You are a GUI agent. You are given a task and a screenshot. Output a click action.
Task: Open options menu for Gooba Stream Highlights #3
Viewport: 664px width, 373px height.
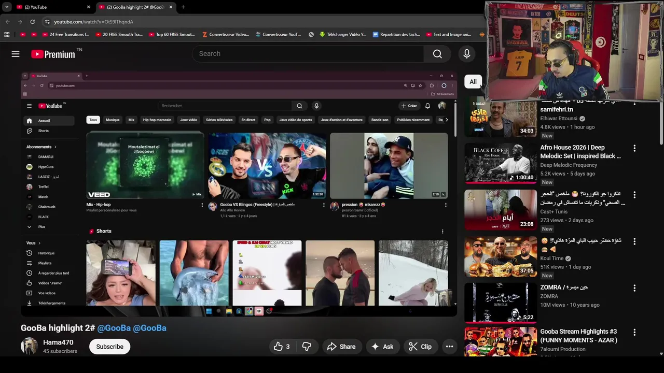[634, 332]
